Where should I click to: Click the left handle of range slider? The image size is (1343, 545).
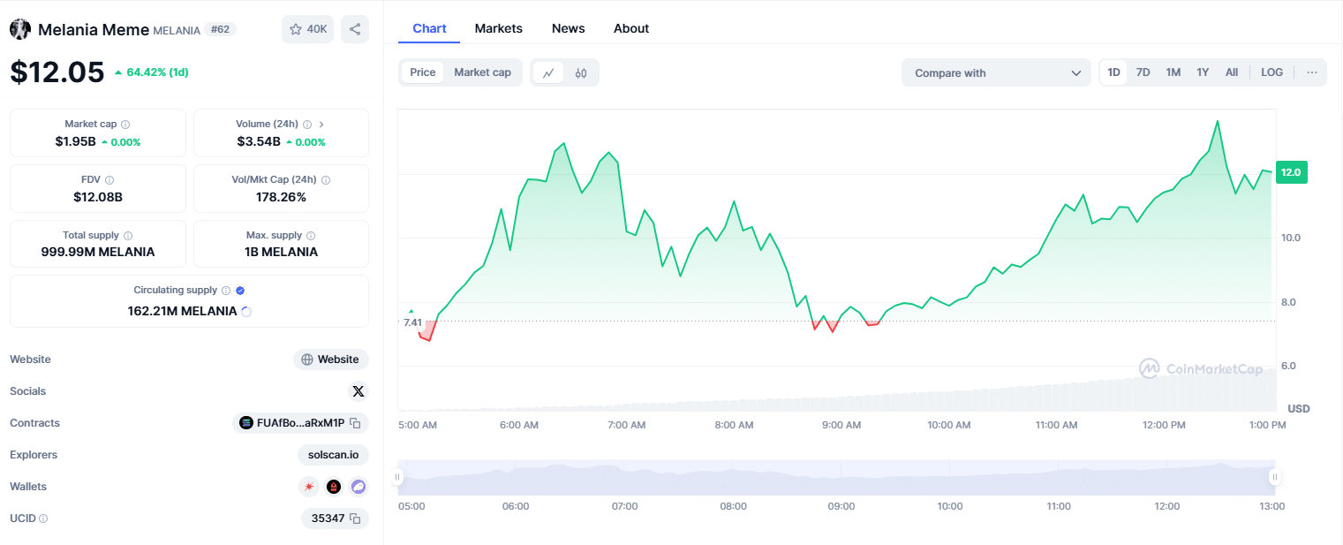(x=397, y=477)
